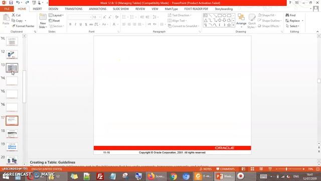
Task: Fit slide to current window
Action: point(317,169)
